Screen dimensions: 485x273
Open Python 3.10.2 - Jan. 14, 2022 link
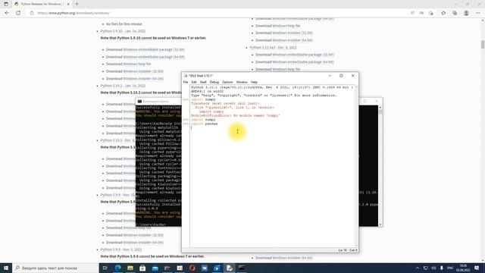pyautogui.click(x=123, y=86)
